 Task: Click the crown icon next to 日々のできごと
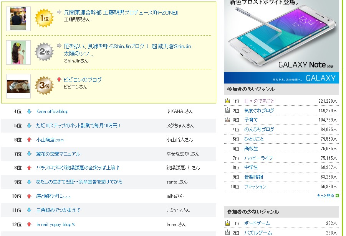tap(228, 101)
